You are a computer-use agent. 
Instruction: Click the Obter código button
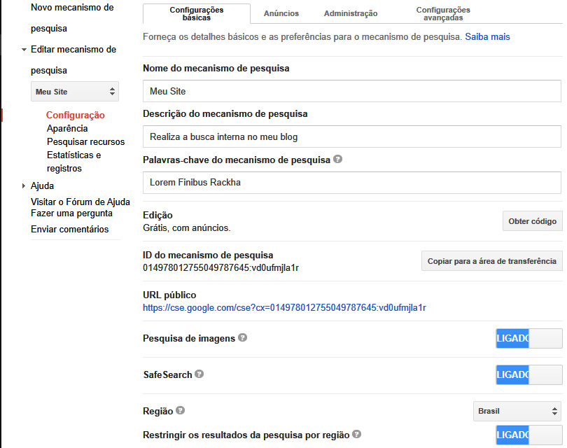click(532, 221)
